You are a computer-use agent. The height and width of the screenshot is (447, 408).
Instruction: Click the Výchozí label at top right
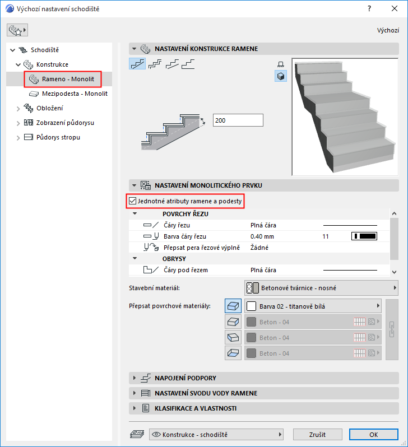(388, 30)
